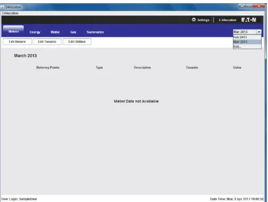Click the Metering Points column header
Viewport: 268px width, 202px height.
point(48,67)
